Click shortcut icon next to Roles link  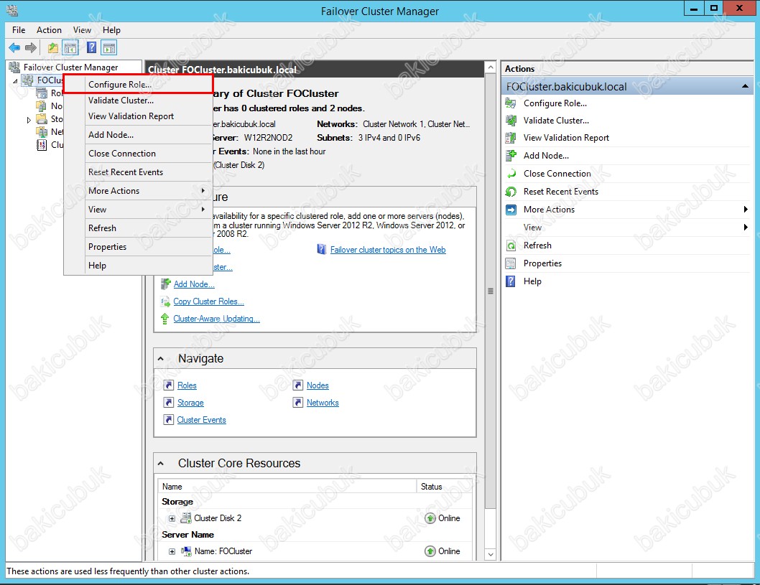168,385
